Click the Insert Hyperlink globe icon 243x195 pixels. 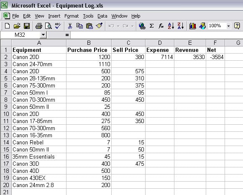(x=142, y=26)
